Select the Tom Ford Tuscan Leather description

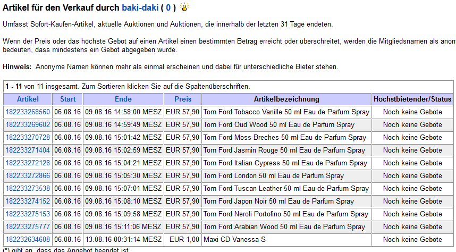coord(286,189)
